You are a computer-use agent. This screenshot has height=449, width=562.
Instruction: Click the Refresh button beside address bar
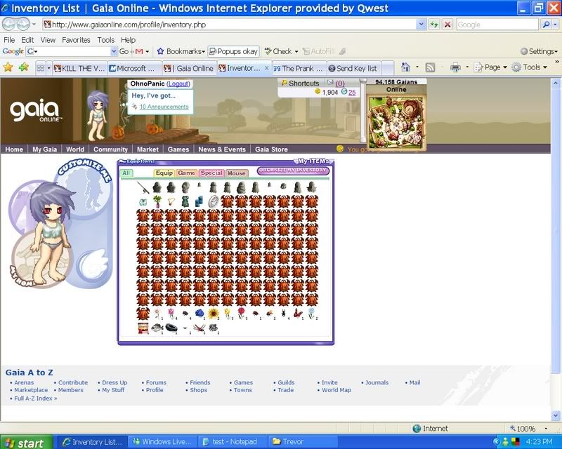(x=434, y=25)
